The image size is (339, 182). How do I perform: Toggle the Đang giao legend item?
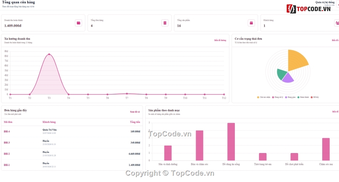(290, 97)
